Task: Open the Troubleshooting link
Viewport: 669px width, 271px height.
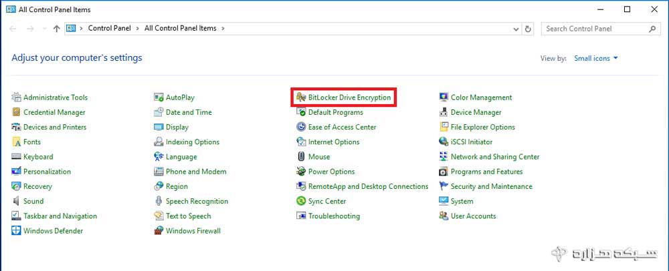Action: click(x=334, y=216)
